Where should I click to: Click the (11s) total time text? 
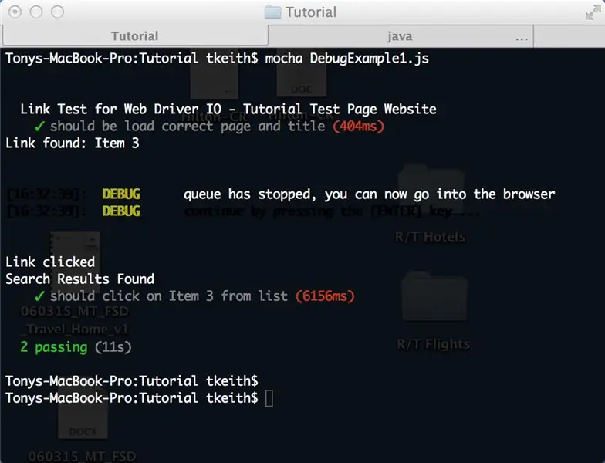113,347
